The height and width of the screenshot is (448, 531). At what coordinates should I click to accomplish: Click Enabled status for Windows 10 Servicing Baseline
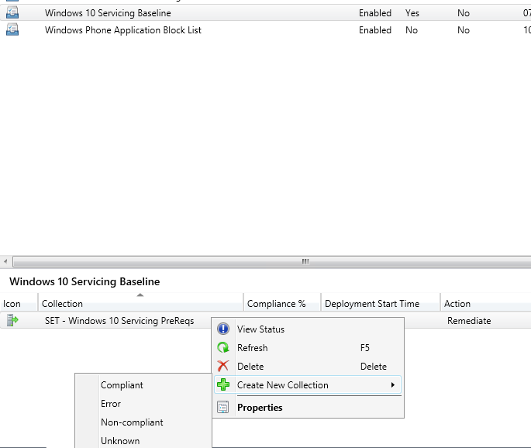click(375, 13)
